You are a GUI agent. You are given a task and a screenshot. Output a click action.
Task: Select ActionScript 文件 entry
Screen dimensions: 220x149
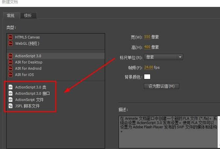[x=56, y=100]
